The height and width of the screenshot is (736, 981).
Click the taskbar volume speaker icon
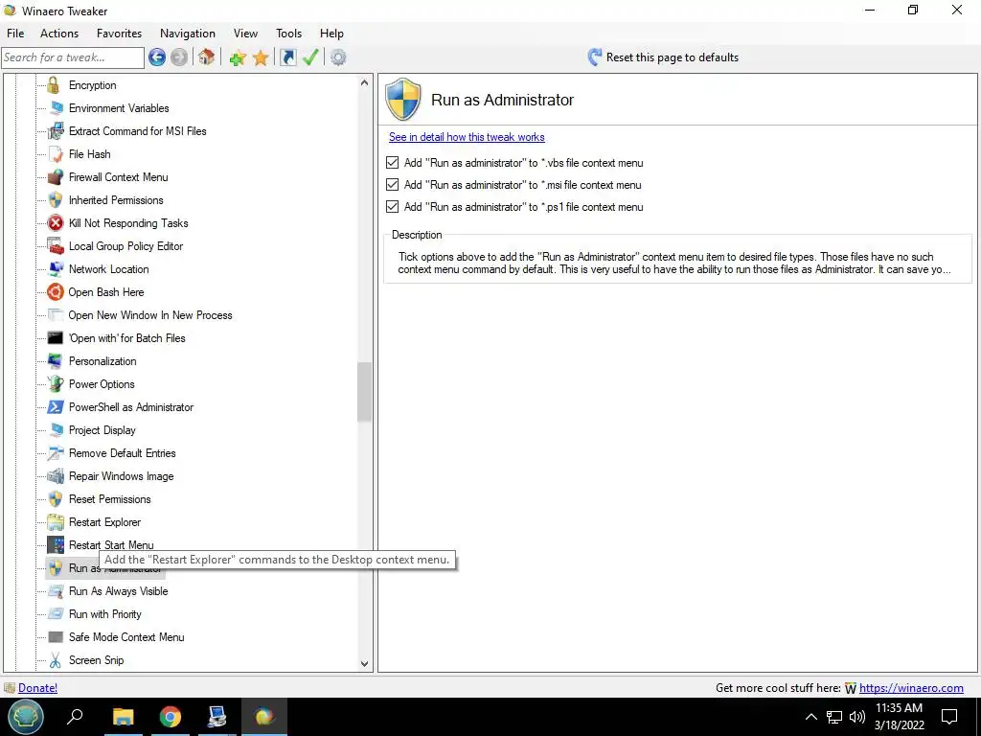[857, 717]
